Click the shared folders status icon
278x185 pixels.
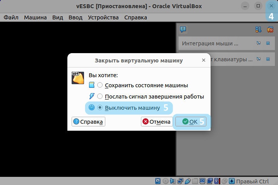(x=195, y=181)
